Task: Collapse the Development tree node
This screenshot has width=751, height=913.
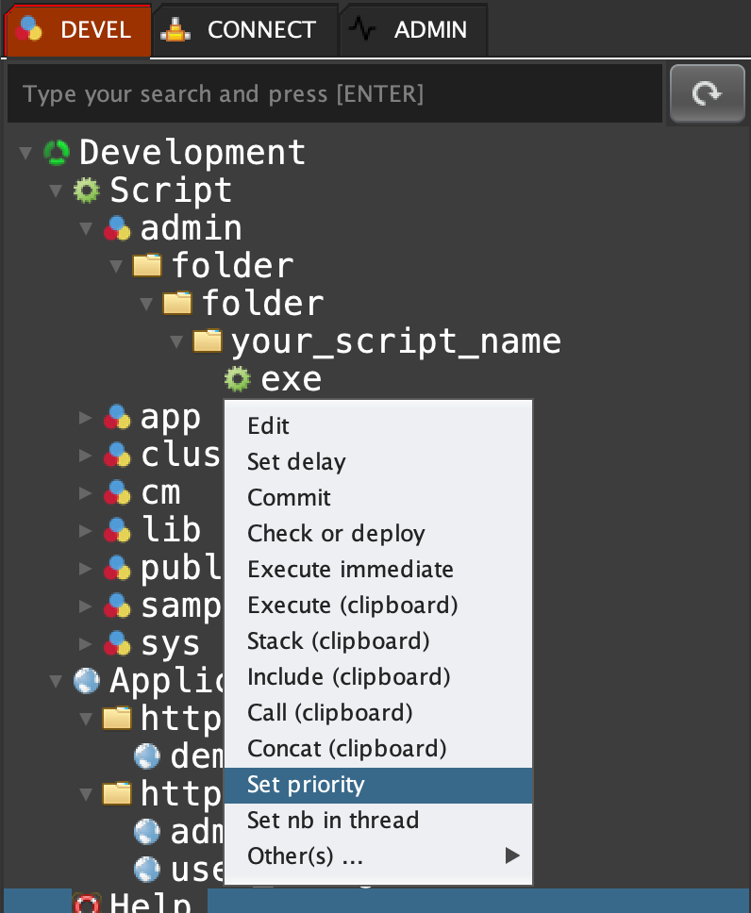Action: coord(25,153)
